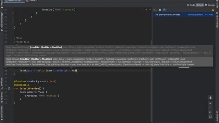Click inside the Text( call on line 37
This screenshot has height=123, width=219.
pyautogui.click(x=48, y=71)
